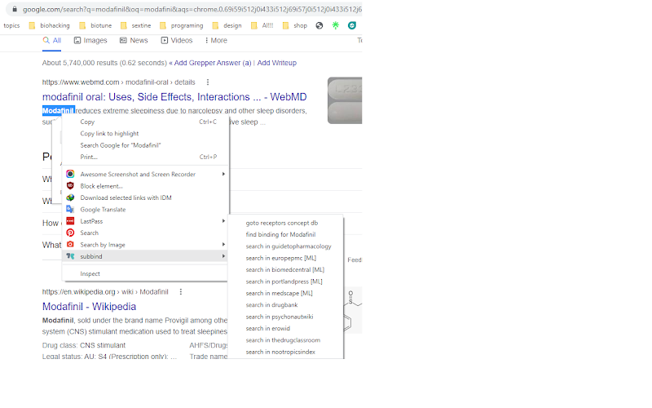Choose Inspect from context menu
Screen dimensions: 652x408
pos(145,273)
